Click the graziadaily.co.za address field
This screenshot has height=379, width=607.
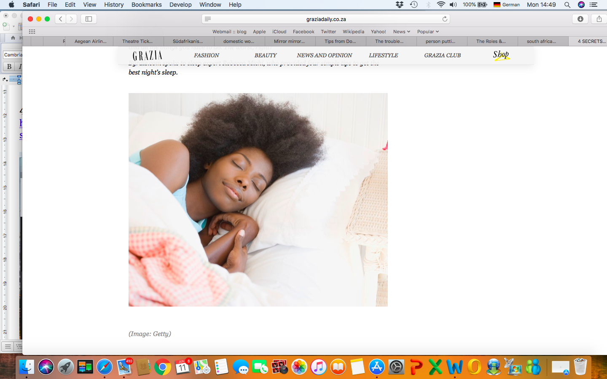326,19
